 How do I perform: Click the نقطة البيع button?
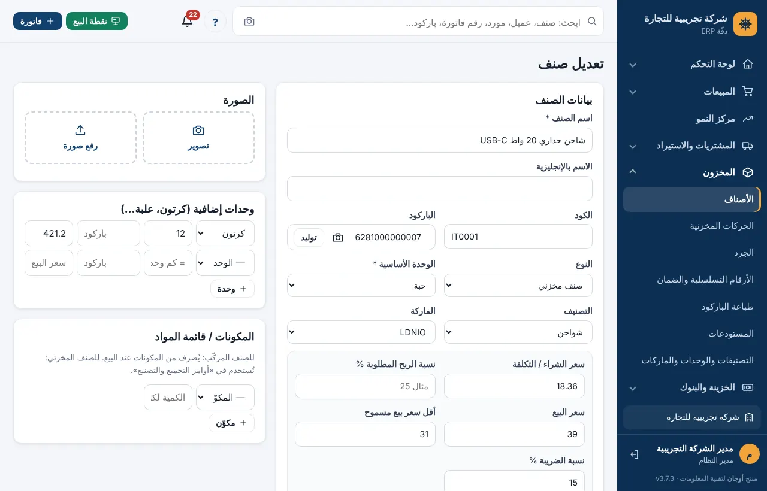coord(96,21)
